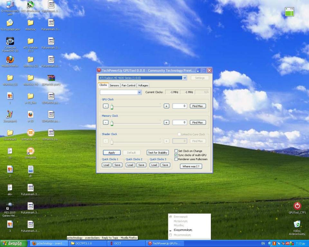Switch to OCCTPT3.1.0 folder taskbar button

tap(88, 243)
